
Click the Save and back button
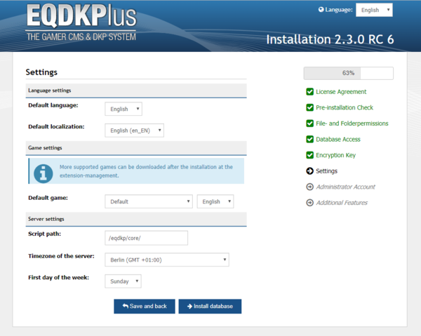pos(145,307)
